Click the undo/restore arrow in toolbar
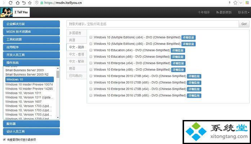251x144 pixels. [x=24, y=3]
